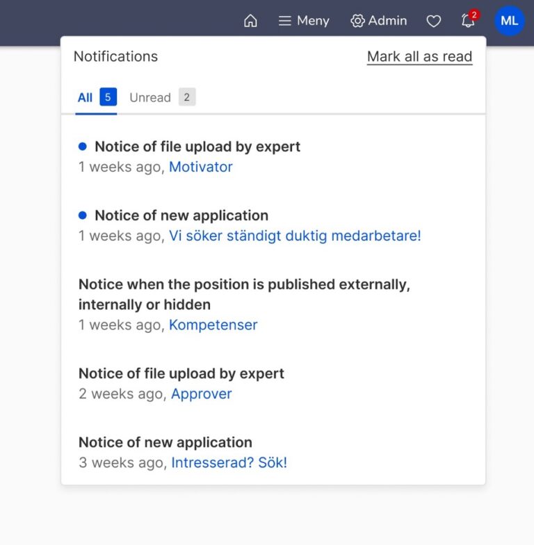Image resolution: width=534 pixels, height=545 pixels.
Task: Open the Approver link
Action: pos(201,393)
